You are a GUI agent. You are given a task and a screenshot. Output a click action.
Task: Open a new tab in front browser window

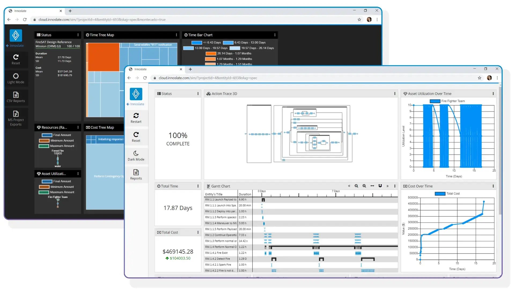[190, 69]
